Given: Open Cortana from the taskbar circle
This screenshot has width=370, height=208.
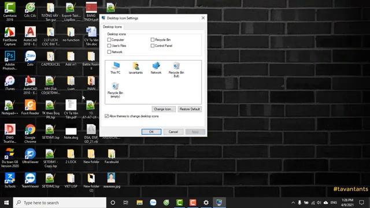Looking at the screenshot, I should pyautogui.click(x=113, y=203).
